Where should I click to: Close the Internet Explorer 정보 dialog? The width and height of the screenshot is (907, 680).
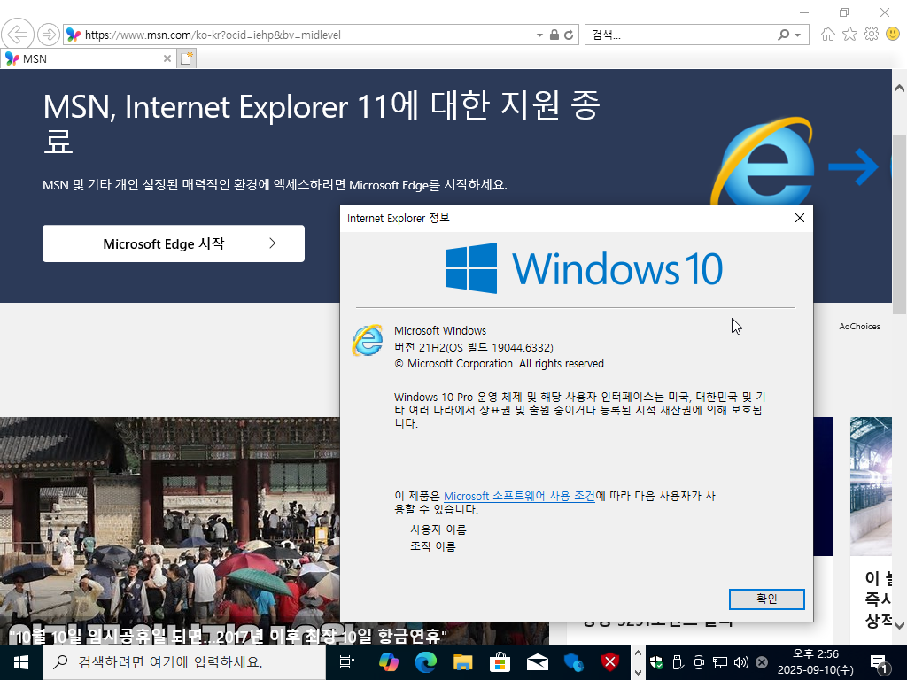click(x=800, y=218)
